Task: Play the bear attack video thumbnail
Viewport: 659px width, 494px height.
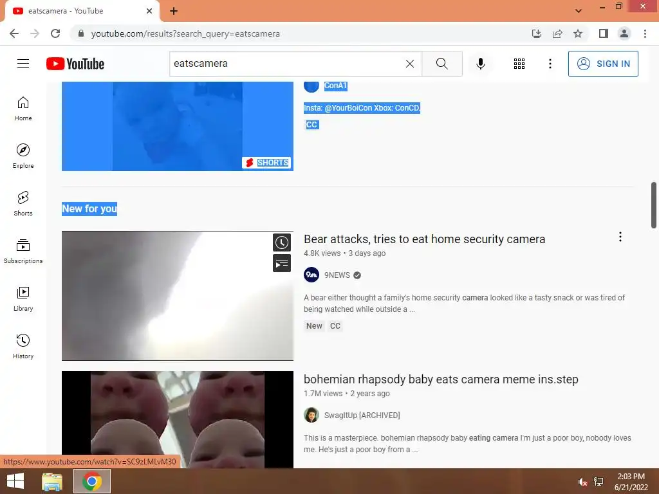Action: pos(178,296)
